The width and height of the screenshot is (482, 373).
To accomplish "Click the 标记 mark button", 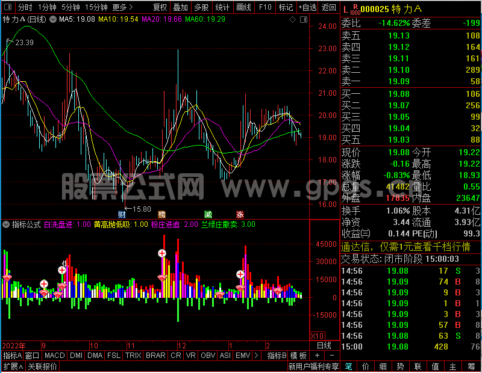I will pyautogui.click(x=286, y=7).
